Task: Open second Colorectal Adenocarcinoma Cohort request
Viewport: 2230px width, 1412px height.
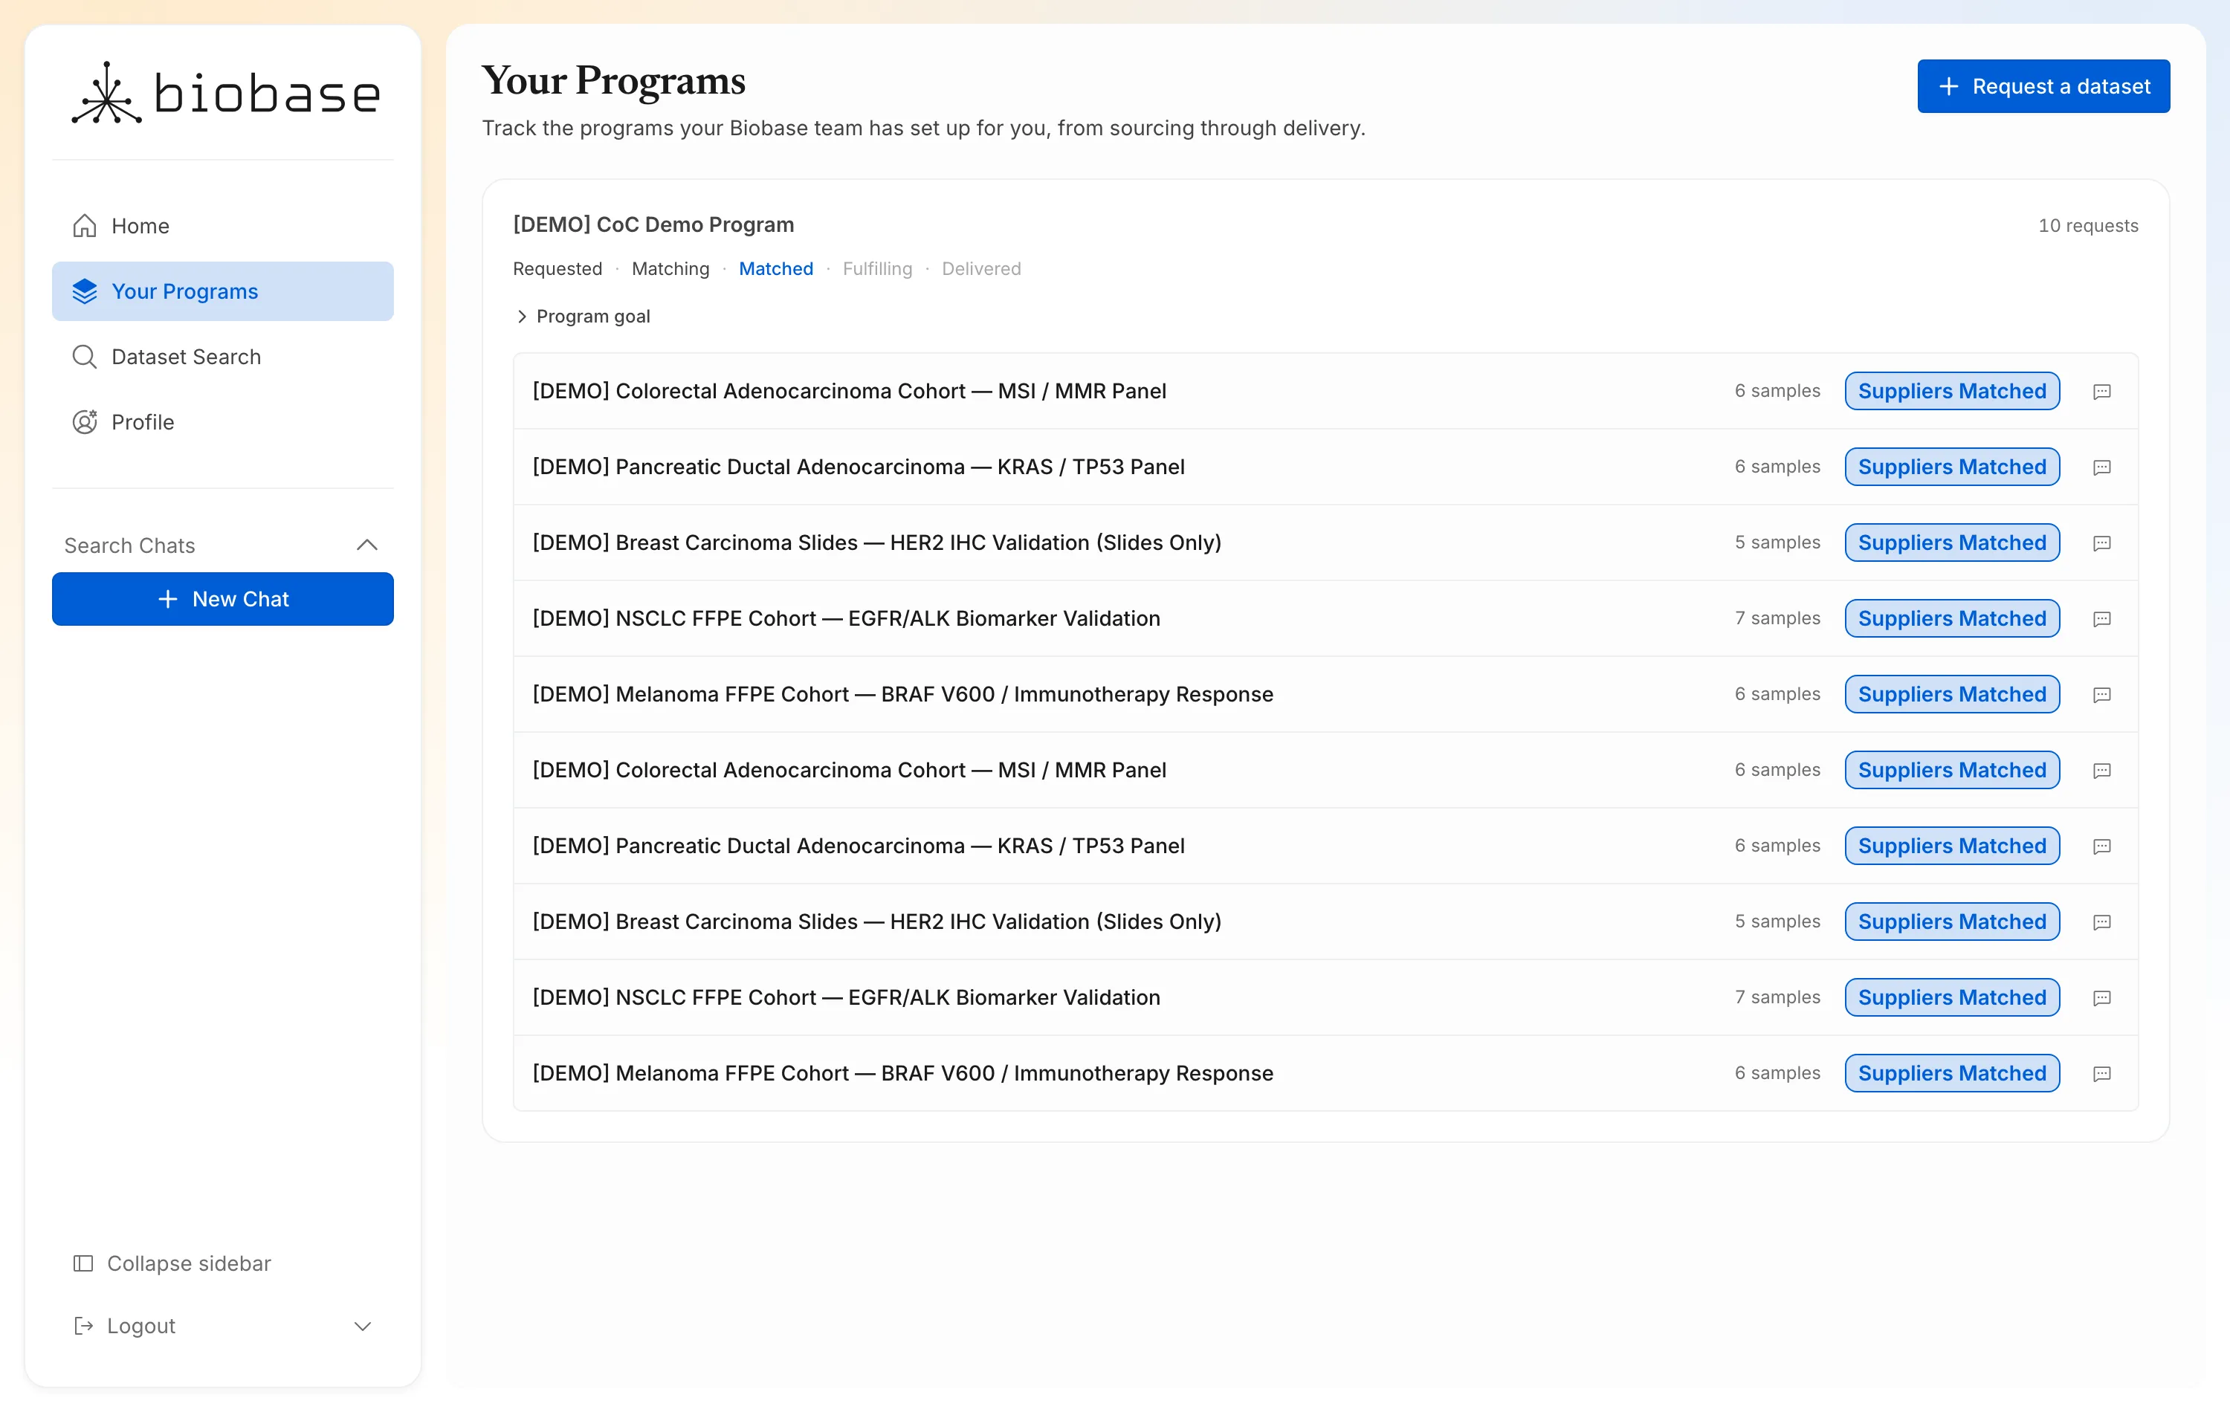Action: click(1325, 771)
